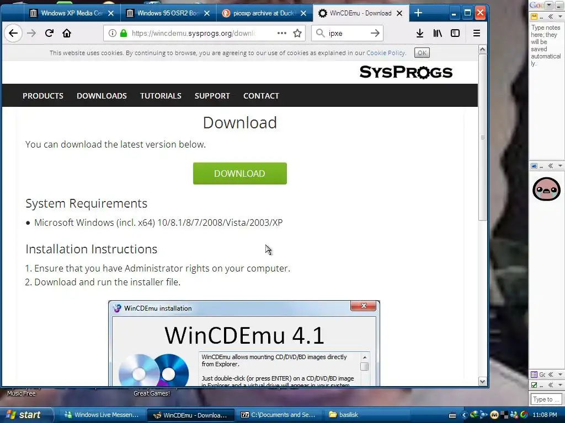Click the search magnifier icon
Image resolution: width=565 pixels, height=423 pixels.
tap(320, 33)
